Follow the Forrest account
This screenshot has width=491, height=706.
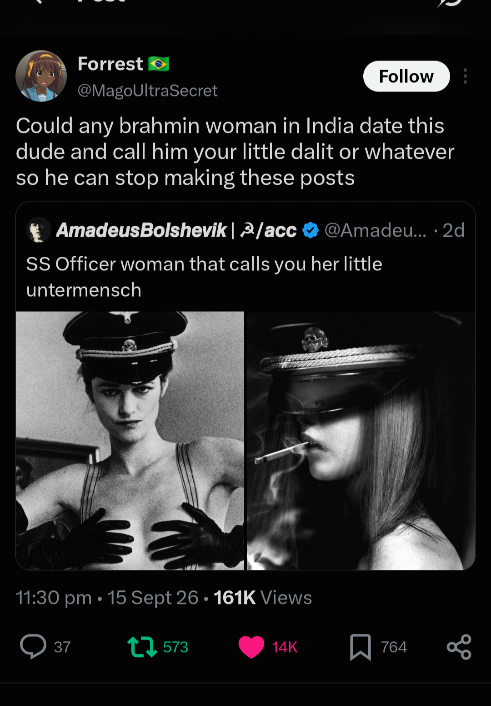coord(406,76)
